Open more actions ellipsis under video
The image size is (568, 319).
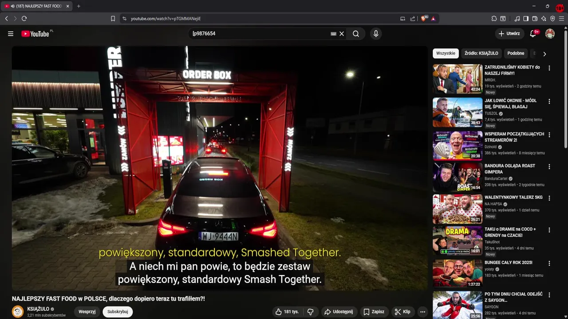422,312
